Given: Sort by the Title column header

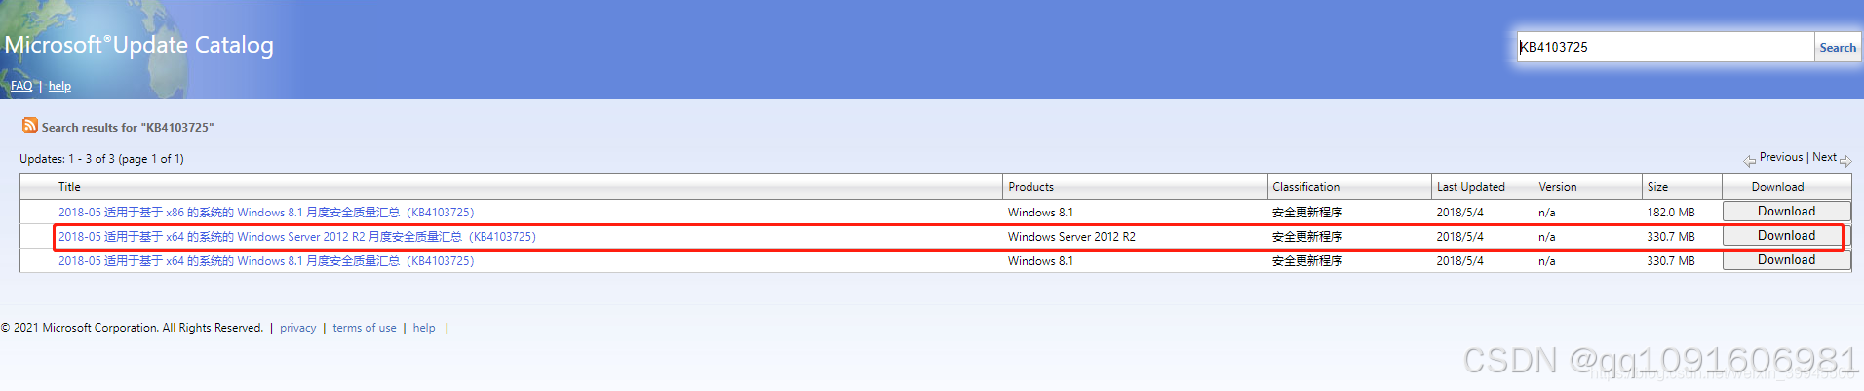Looking at the screenshot, I should tap(69, 187).
